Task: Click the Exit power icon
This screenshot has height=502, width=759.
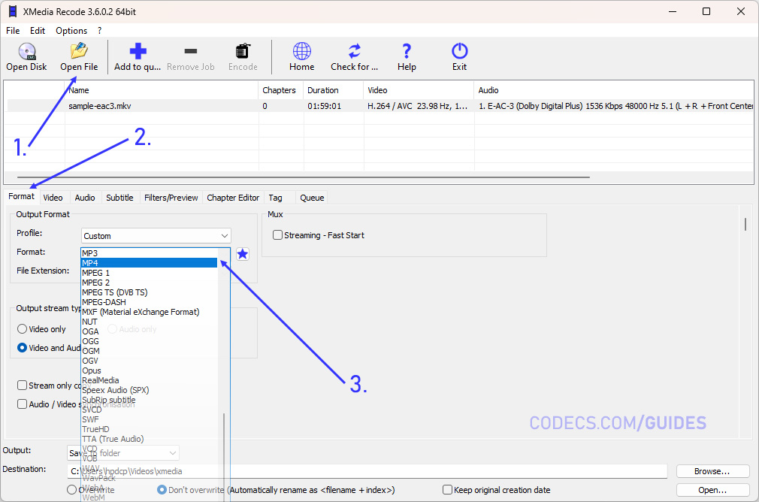Action: [x=459, y=51]
